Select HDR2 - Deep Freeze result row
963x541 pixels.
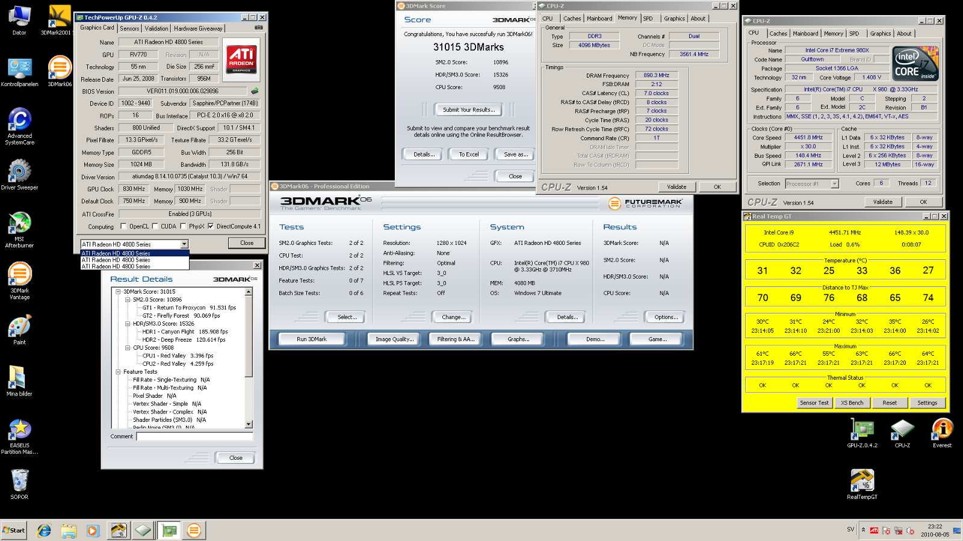click(x=184, y=339)
